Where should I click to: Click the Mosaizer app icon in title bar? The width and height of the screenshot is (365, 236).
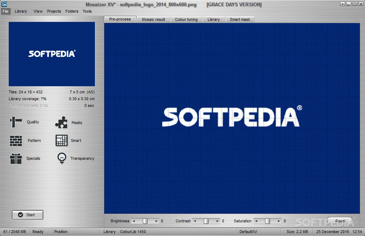[x=4, y=4]
